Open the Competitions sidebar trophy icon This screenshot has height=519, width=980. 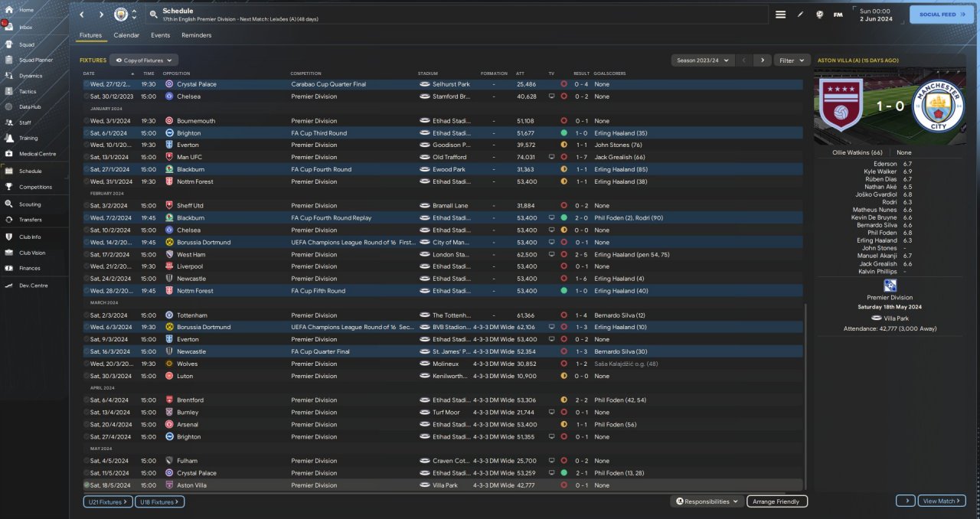click(x=8, y=187)
